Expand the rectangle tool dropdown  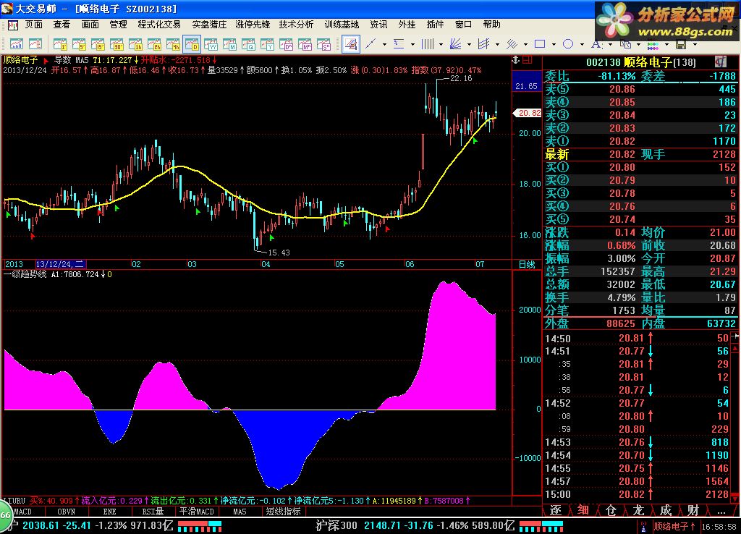click(x=554, y=44)
